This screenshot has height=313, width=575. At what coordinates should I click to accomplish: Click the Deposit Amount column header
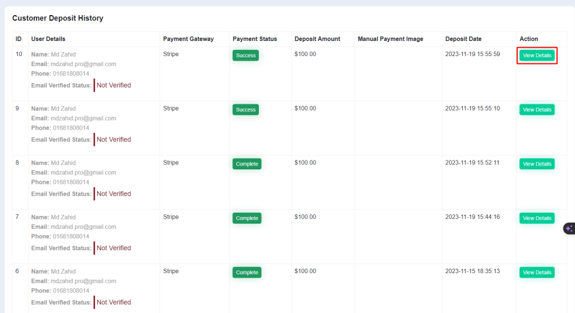coord(317,39)
